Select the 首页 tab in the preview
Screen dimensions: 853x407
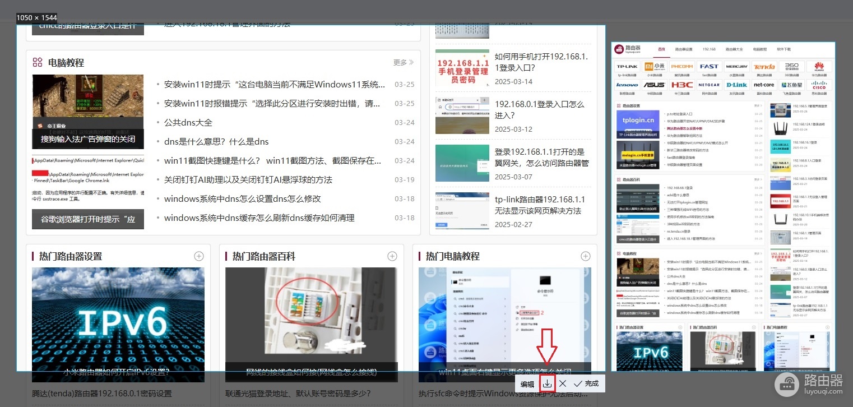coord(661,49)
